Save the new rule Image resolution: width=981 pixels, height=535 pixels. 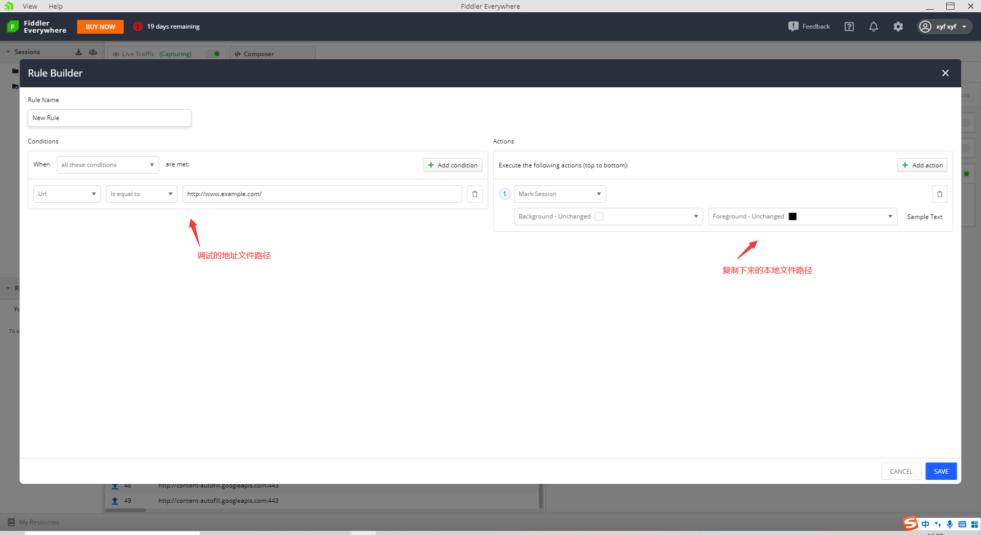click(941, 471)
